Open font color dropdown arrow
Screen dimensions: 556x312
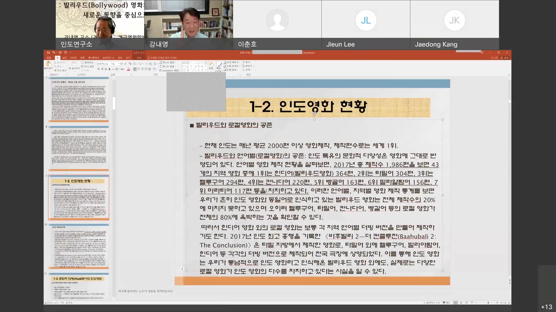(x=131, y=69)
